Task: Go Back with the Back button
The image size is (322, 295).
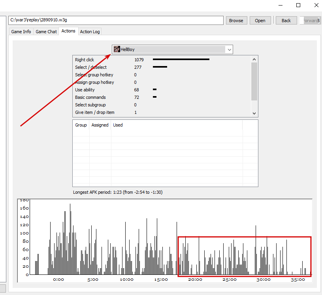Action: (286, 21)
